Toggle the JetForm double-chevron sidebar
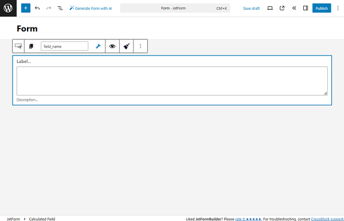This screenshot has height=221, width=344. [x=294, y=8]
